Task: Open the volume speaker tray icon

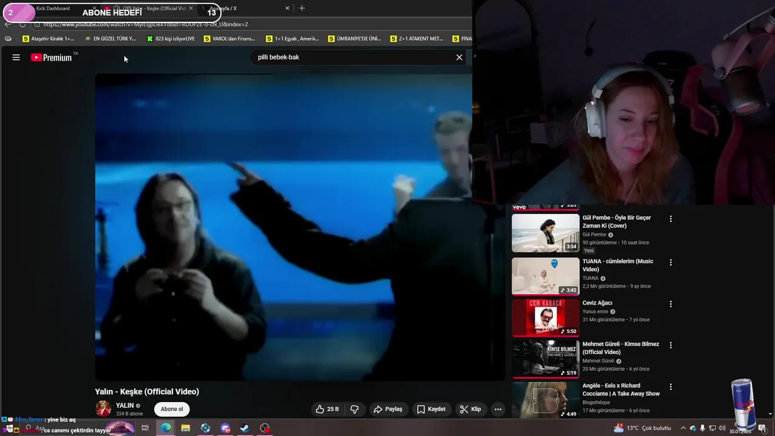Action: pyautogui.click(x=722, y=428)
